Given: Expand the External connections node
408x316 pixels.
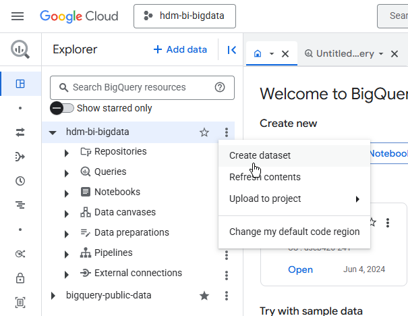Looking at the screenshot, I should 67,275.
